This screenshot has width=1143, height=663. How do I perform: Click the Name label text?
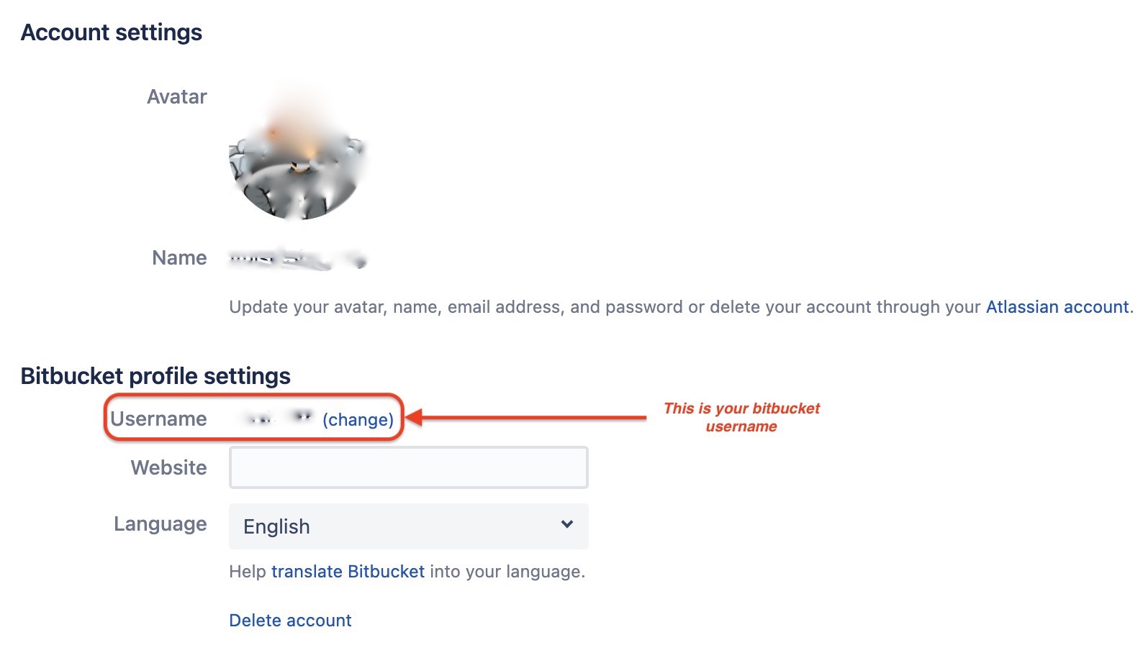179,257
